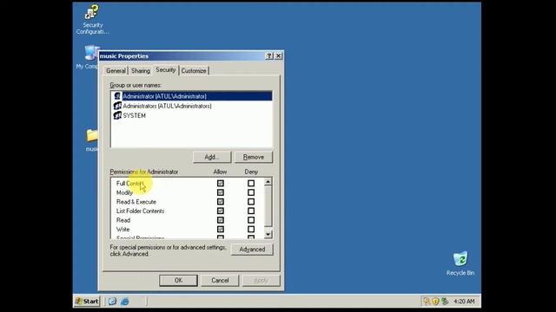The height and width of the screenshot is (312, 556).
Task: Toggle Deny checkbox for Read
Action: (x=251, y=220)
